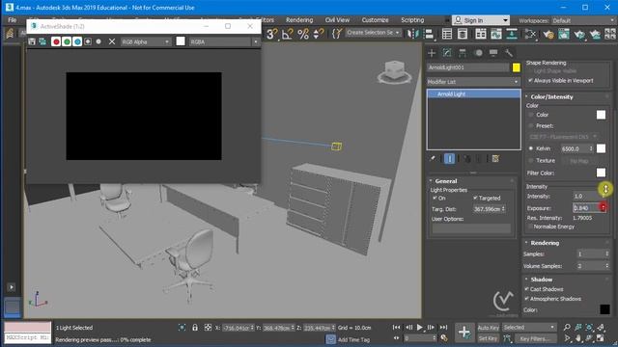Click the Mirror tool icon
This screenshot has height=347, width=618.
click(412, 34)
